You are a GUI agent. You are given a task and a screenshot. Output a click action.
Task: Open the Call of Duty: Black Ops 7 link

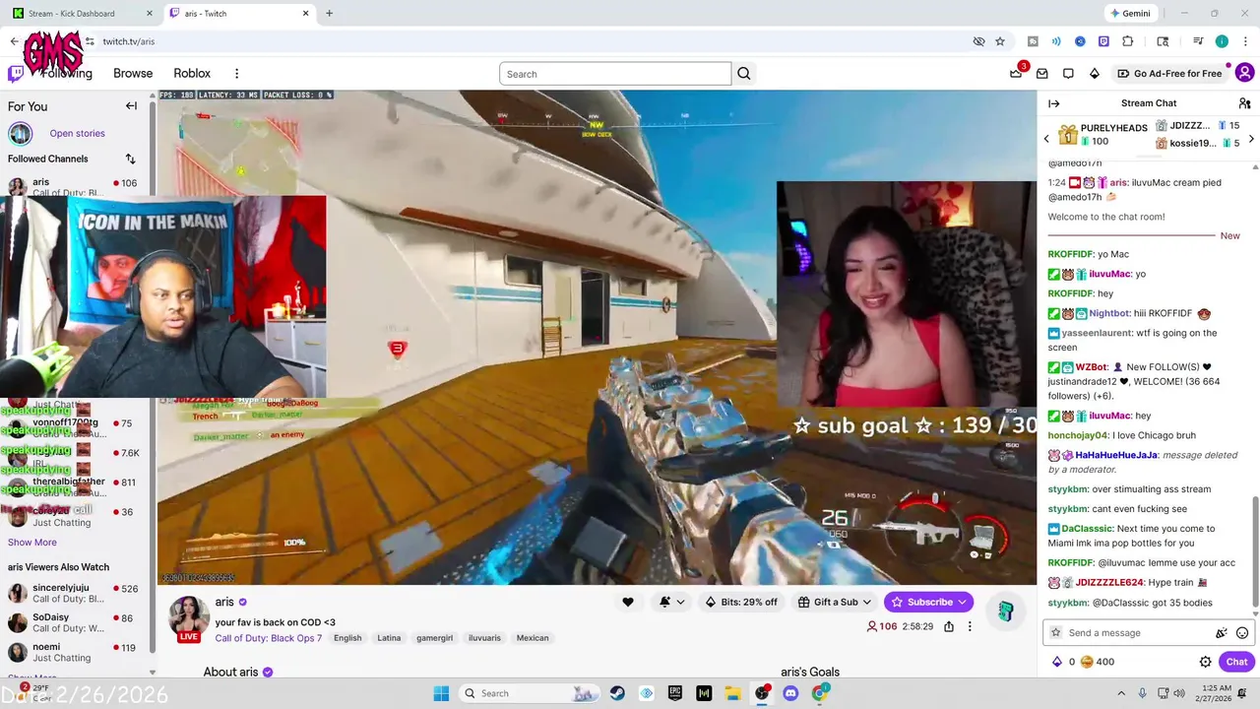[x=269, y=638]
